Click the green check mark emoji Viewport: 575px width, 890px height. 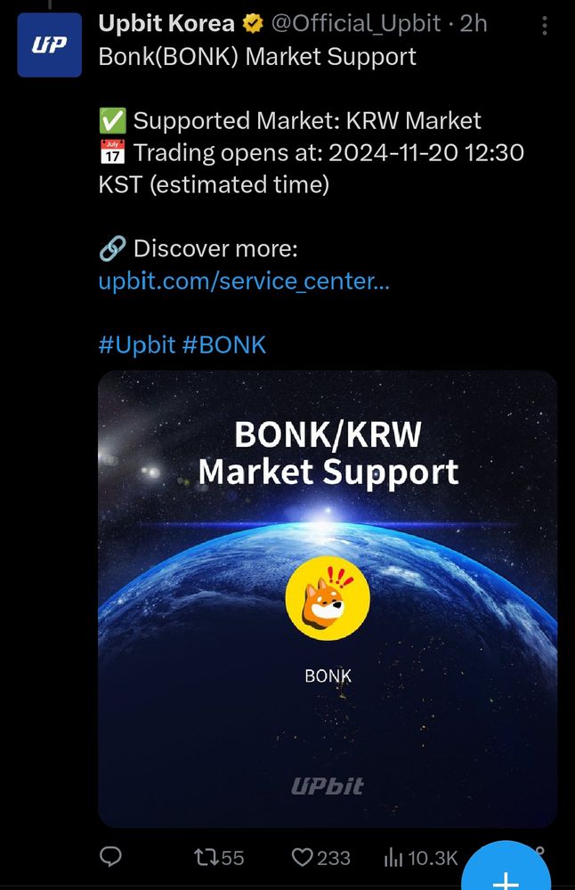click(112, 120)
